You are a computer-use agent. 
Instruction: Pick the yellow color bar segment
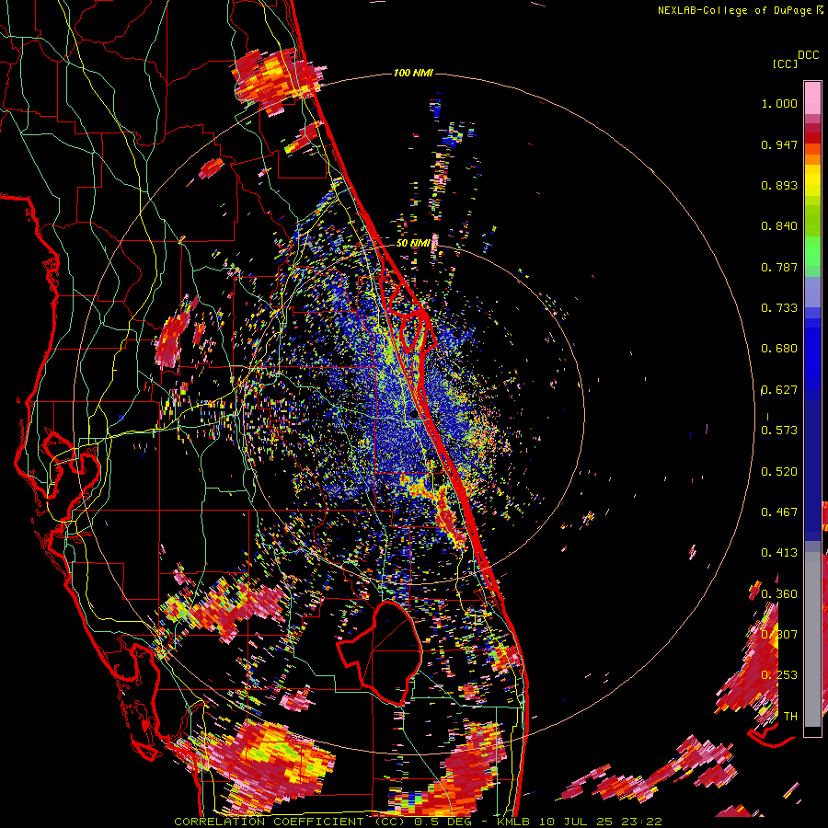click(x=812, y=180)
